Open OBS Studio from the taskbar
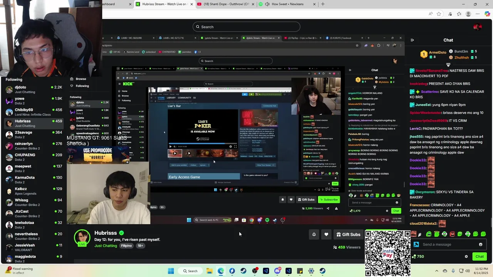The image size is (493, 277). click(x=255, y=271)
